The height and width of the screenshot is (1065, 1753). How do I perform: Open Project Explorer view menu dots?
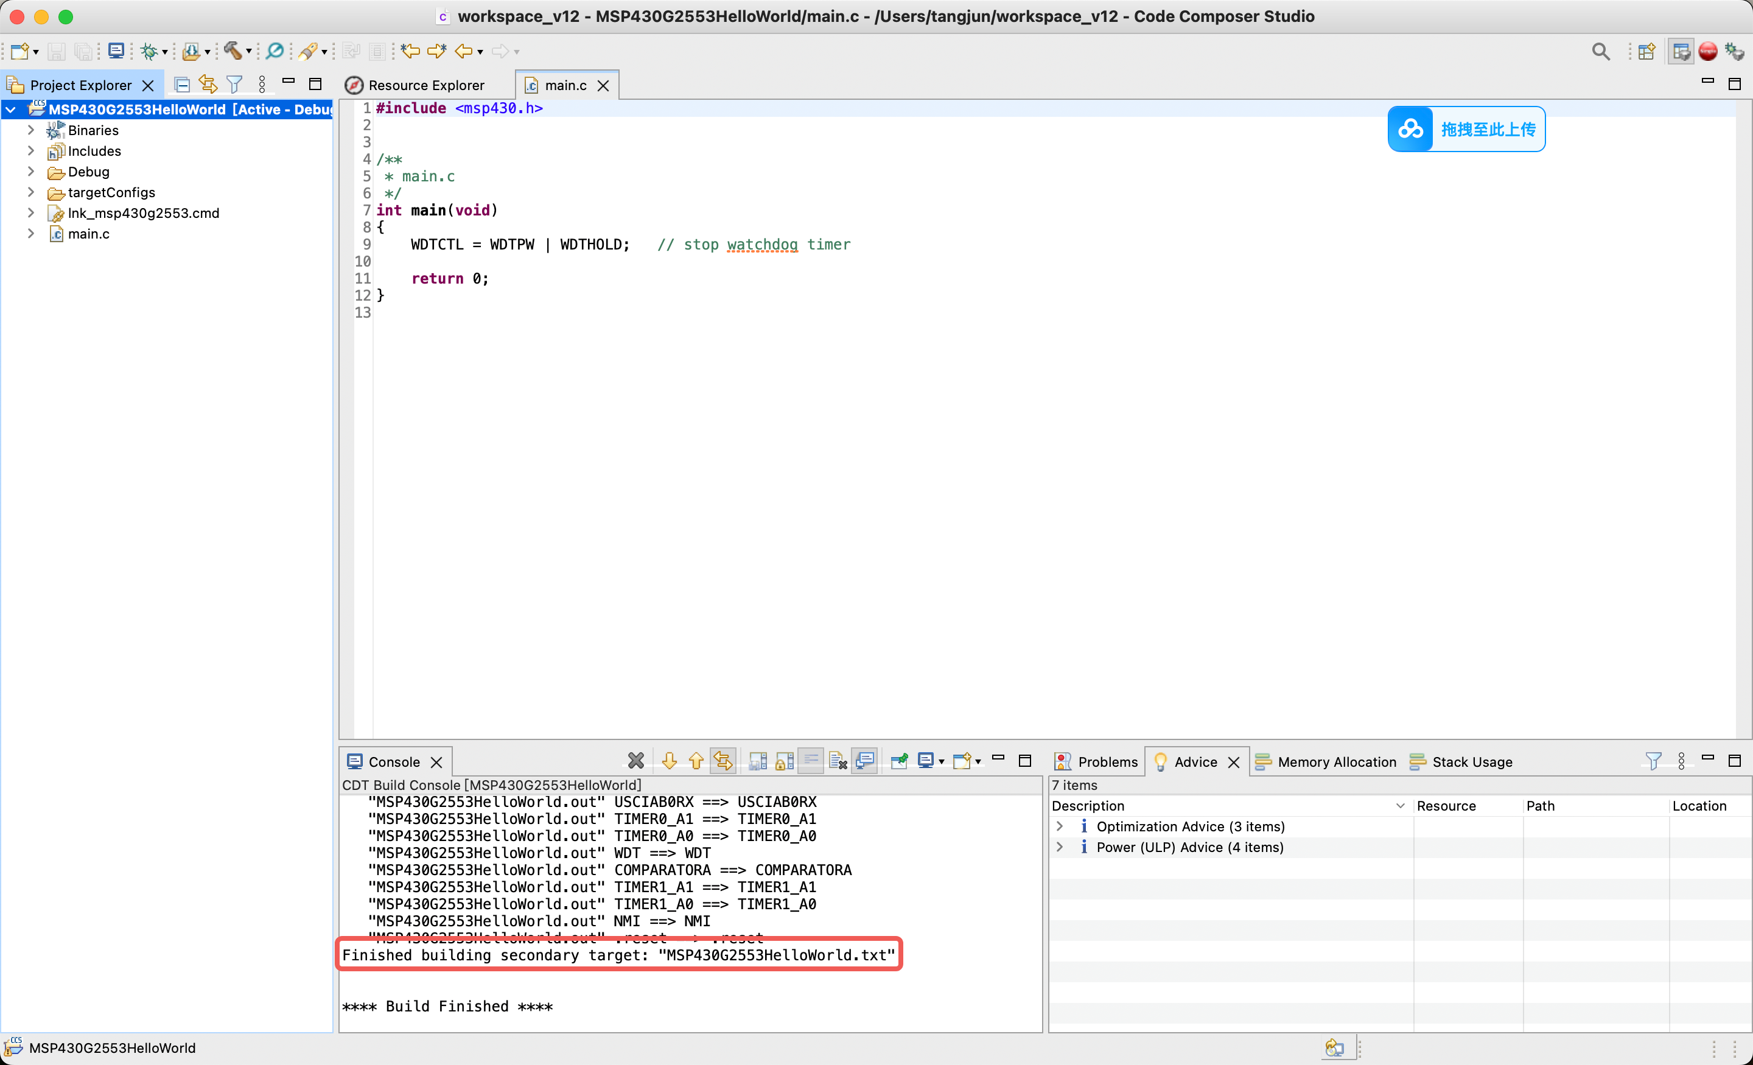pos(262,85)
